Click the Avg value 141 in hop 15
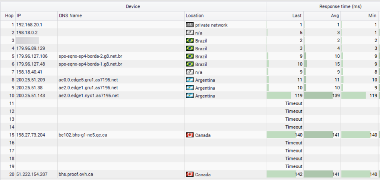The image size is (380, 180). pos(336,135)
